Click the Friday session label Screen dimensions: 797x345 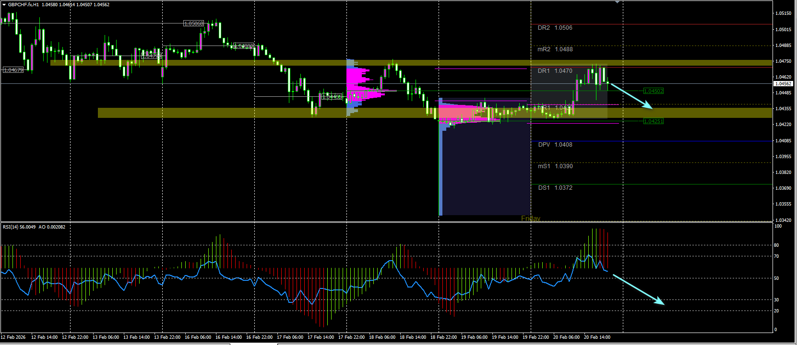[x=531, y=218]
